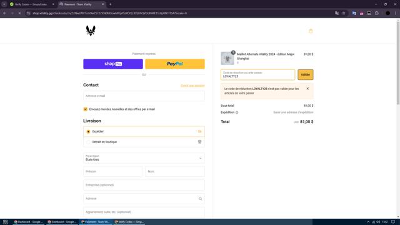Screen dimensions: 400x225
Task: Click the Appartement, suite optional field
Action: click(144, 212)
